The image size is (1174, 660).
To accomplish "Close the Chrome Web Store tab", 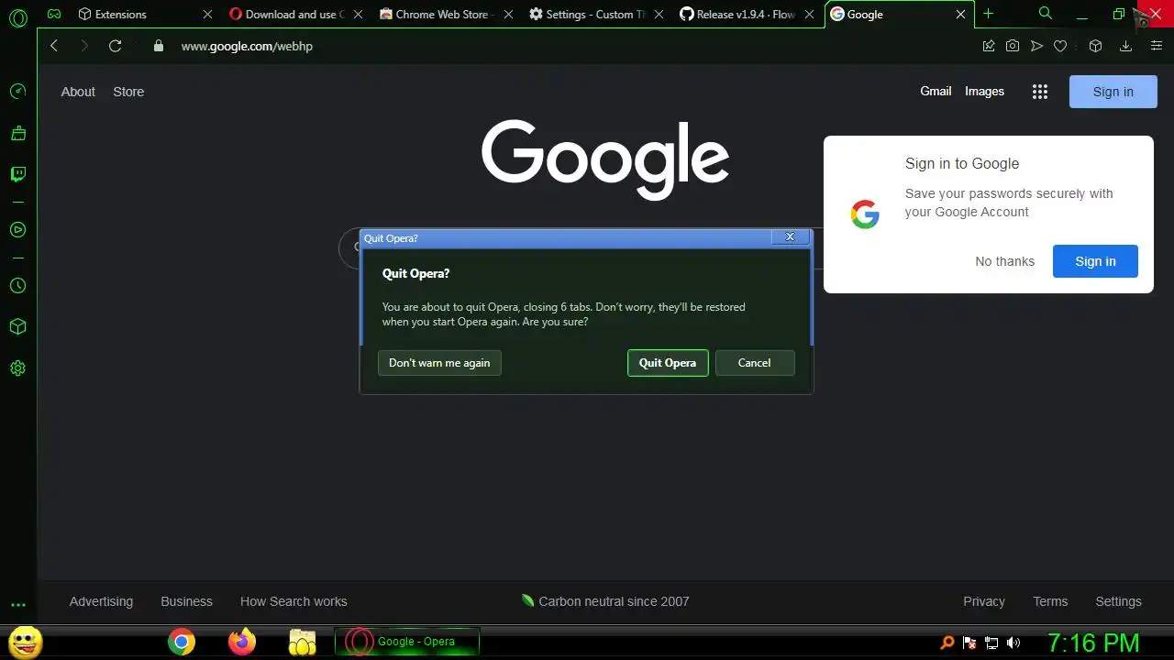I will [508, 15].
